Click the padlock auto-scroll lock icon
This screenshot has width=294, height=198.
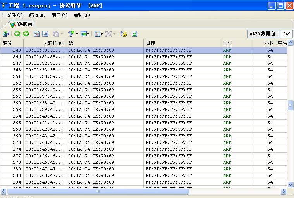click(124, 34)
